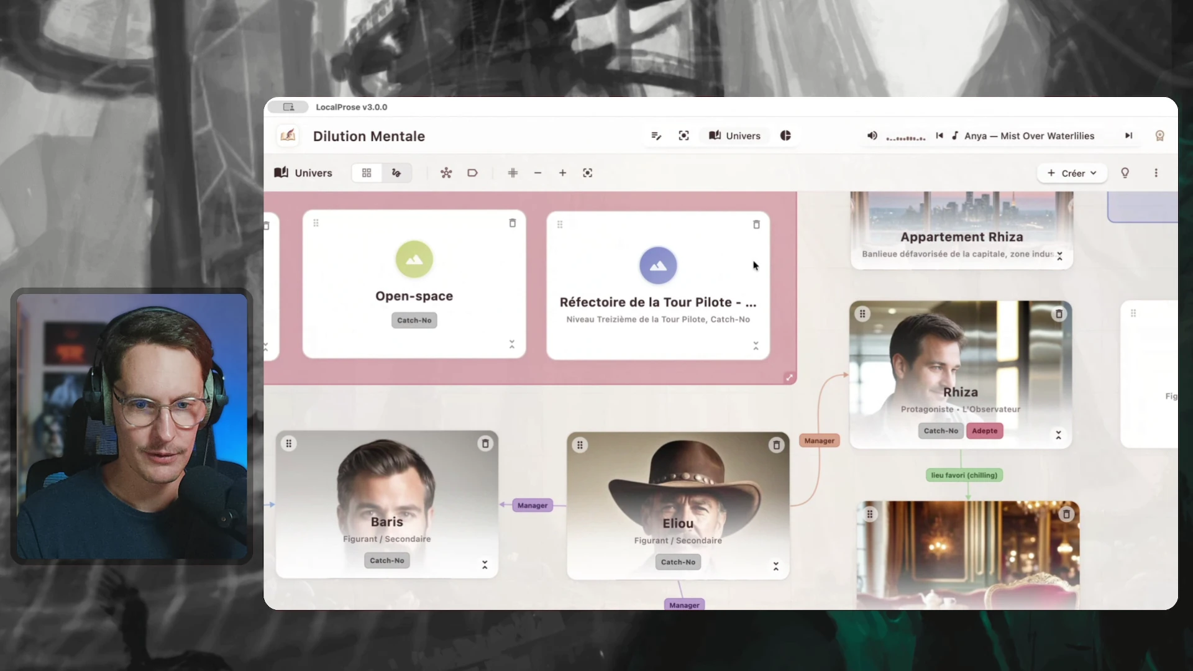This screenshot has width=1193, height=671.
Task: Open the three-dot more options menu
Action: (1156, 173)
